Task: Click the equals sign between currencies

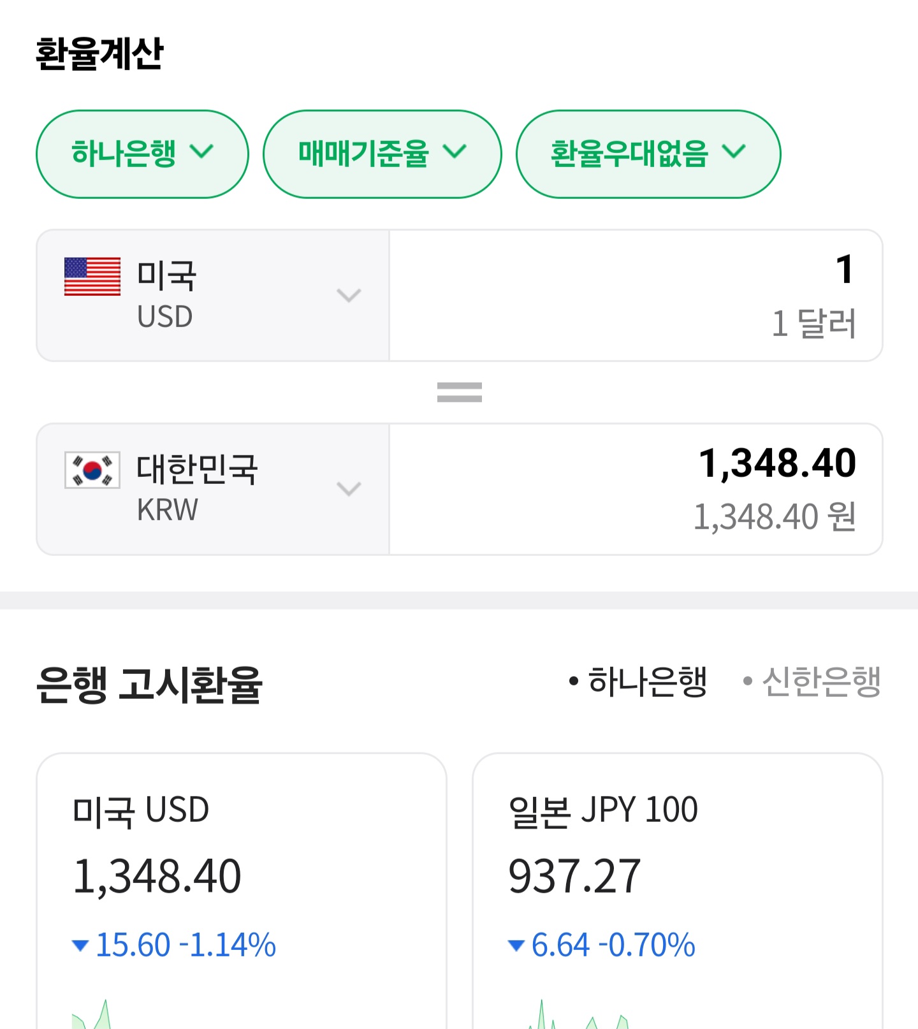Action: [459, 392]
